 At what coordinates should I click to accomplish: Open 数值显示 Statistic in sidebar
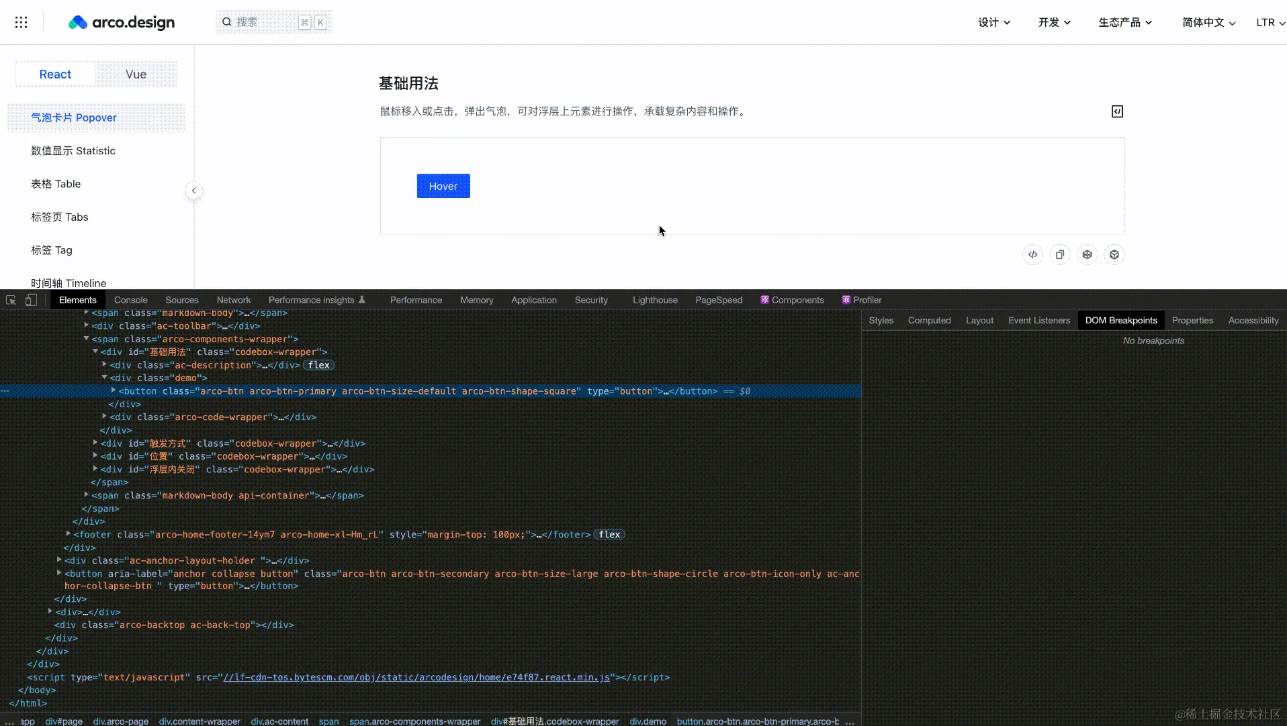(73, 151)
